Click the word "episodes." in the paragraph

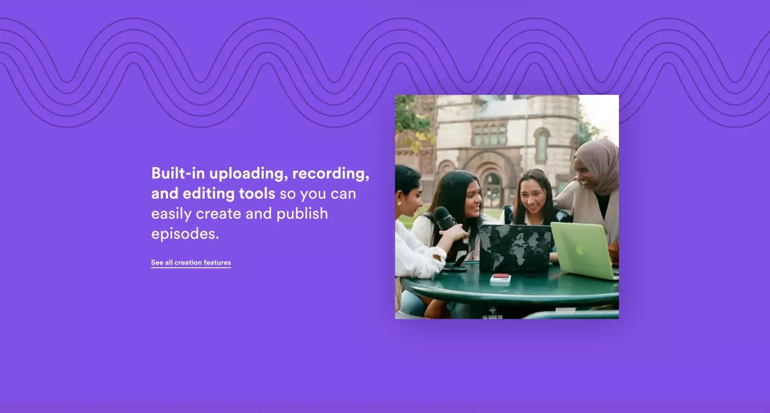point(185,234)
